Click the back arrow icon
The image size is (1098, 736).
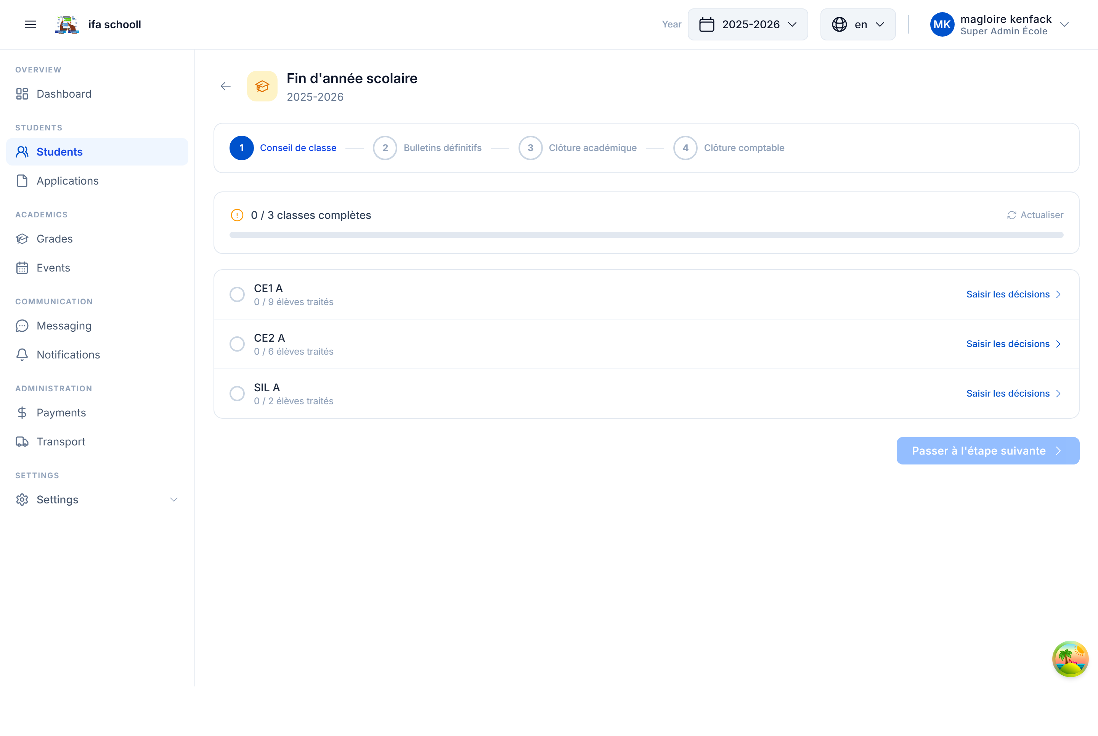pos(226,86)
